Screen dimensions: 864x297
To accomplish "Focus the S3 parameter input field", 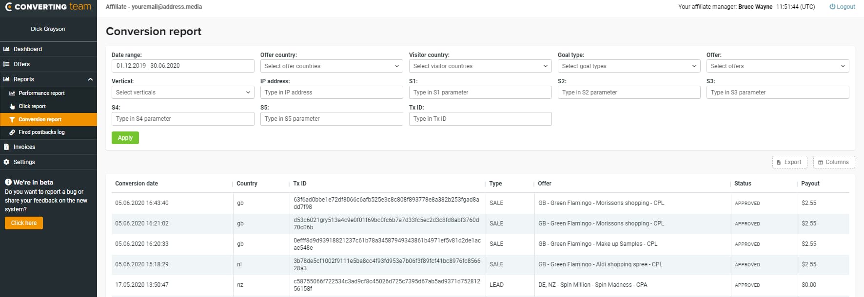I will coord(778,93).
